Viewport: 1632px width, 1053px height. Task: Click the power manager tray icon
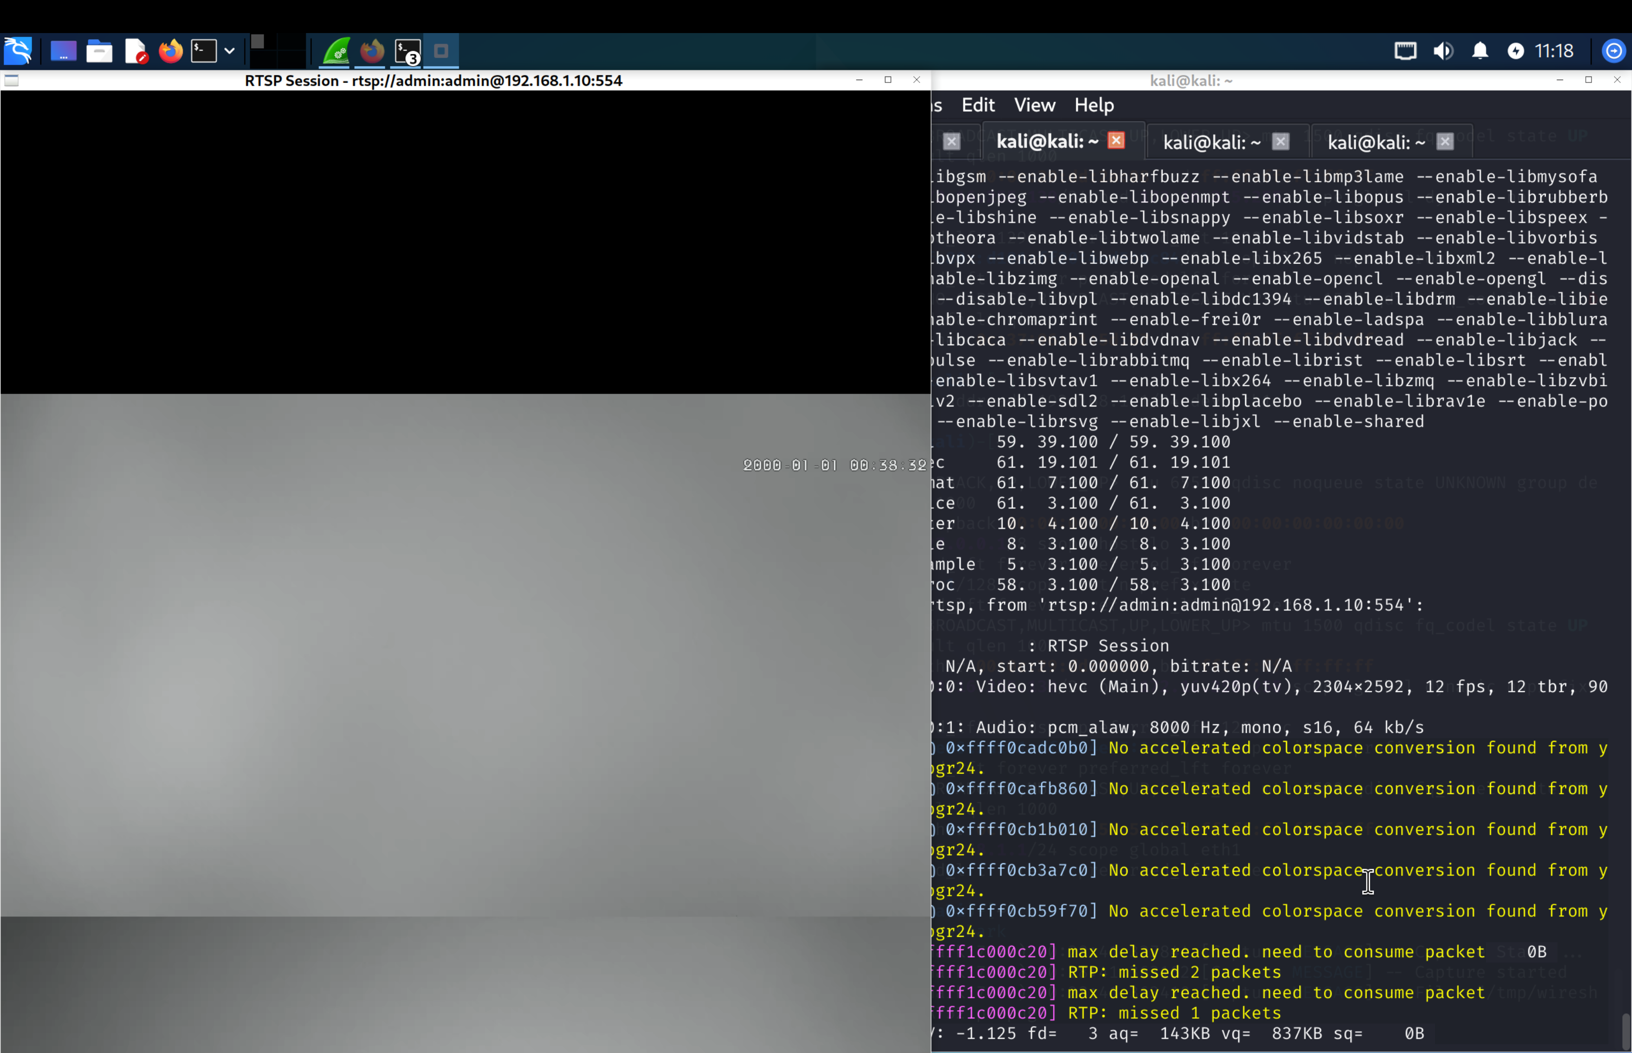pyautogui.click(x=1515, y=51)
